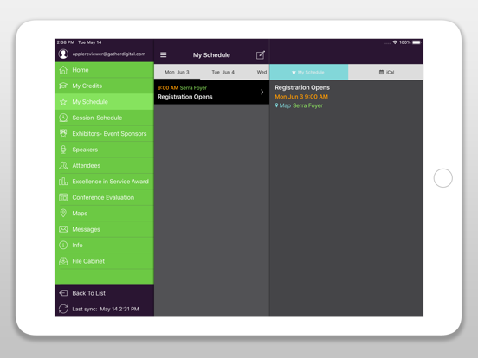Open Excellence in Service Award
The height and width of the screenshot is (358, 478).
tap(104, 182)
